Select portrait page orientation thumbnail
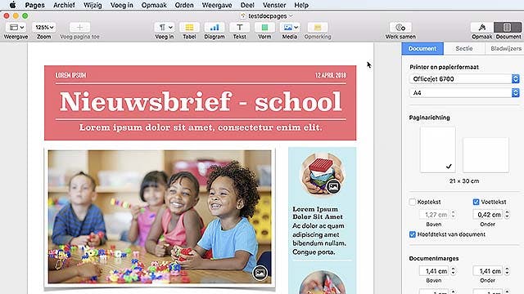The image size is (524, 294). click(x=438, y=149)
